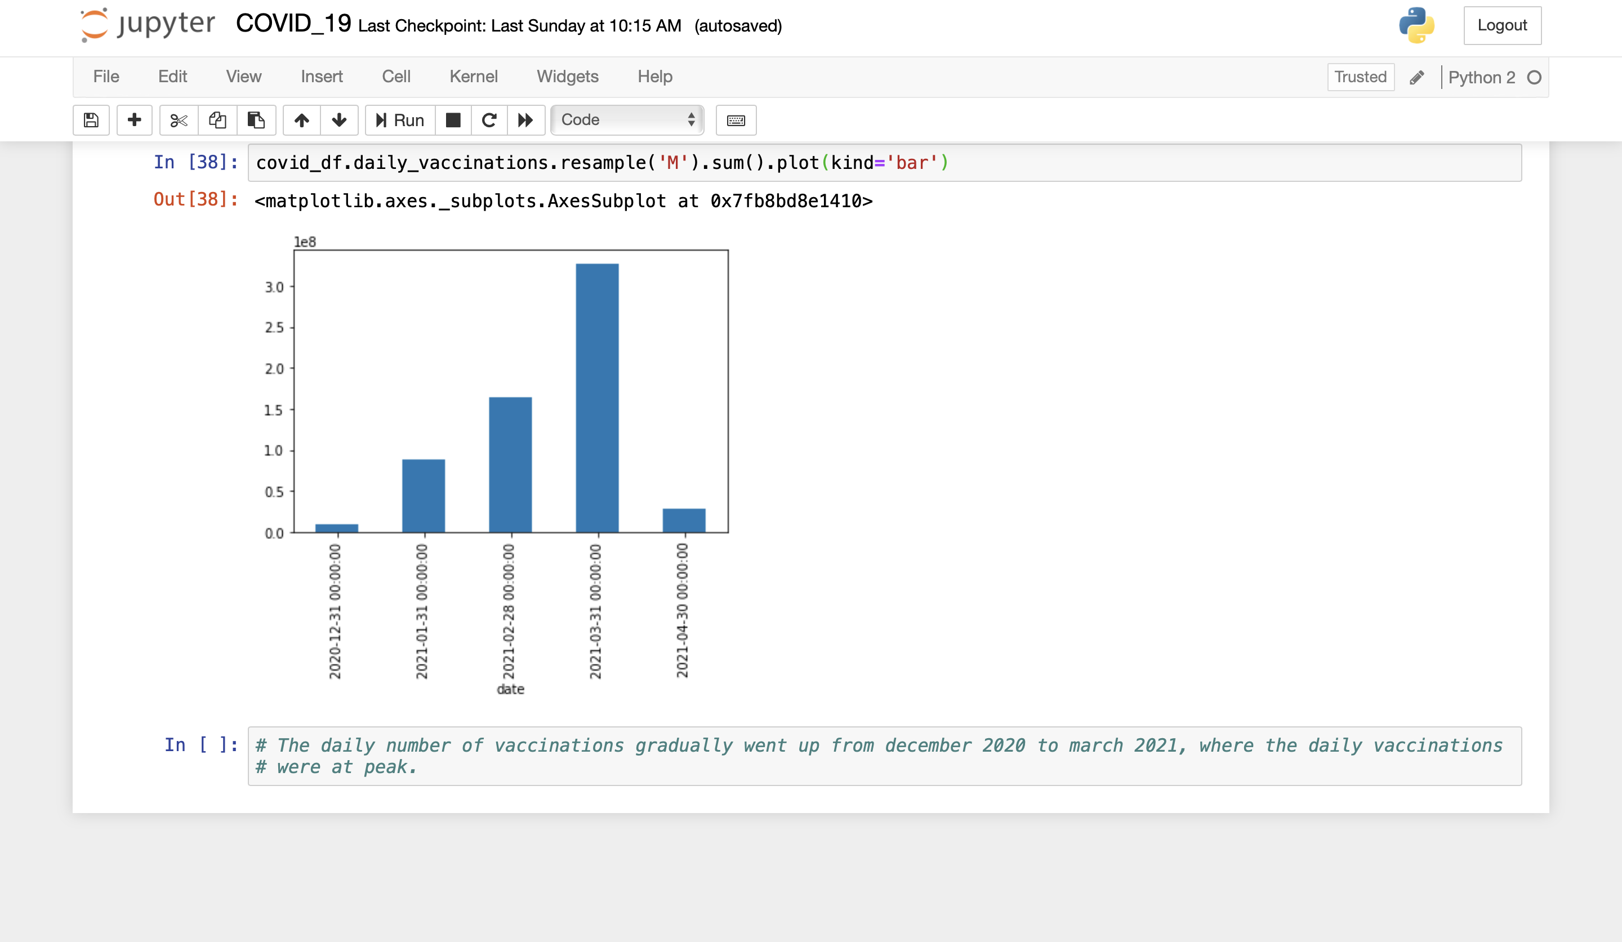Click the kernel idle circle indicator
The height and width of the screenshot is (942, 1622).
pos(1534,77)
